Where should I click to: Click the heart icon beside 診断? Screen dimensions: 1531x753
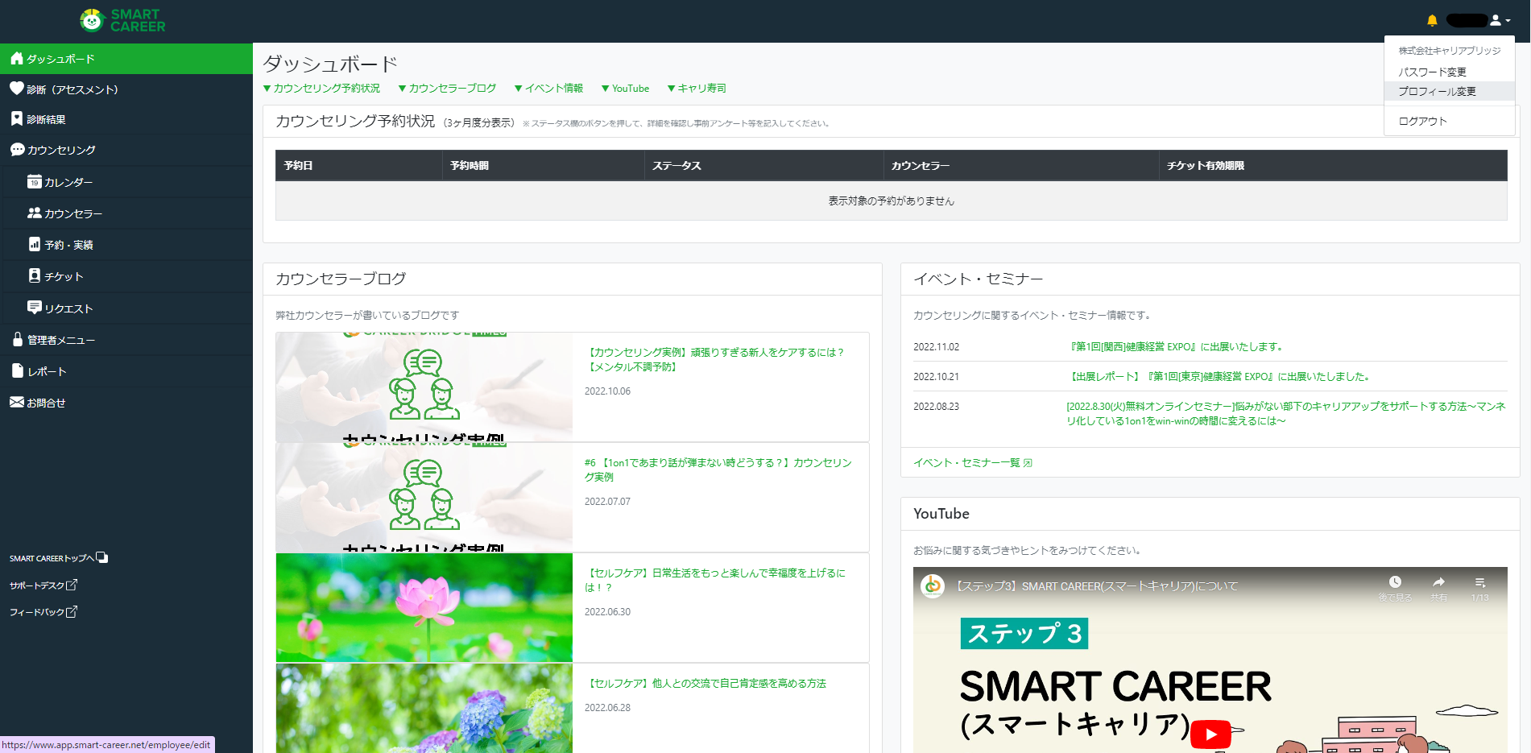[16, 89]
